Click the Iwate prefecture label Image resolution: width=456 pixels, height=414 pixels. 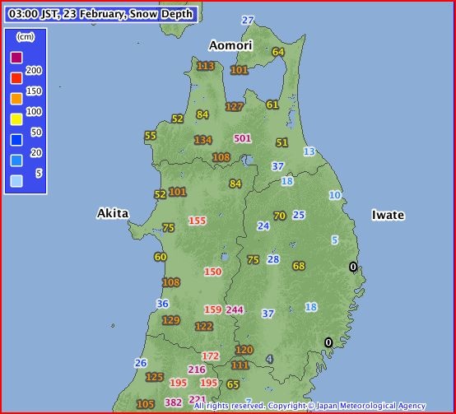pos(388,215)
